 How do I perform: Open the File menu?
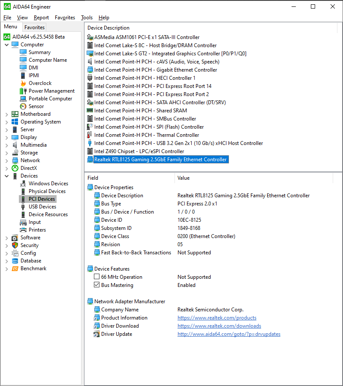tap(7, 18)
